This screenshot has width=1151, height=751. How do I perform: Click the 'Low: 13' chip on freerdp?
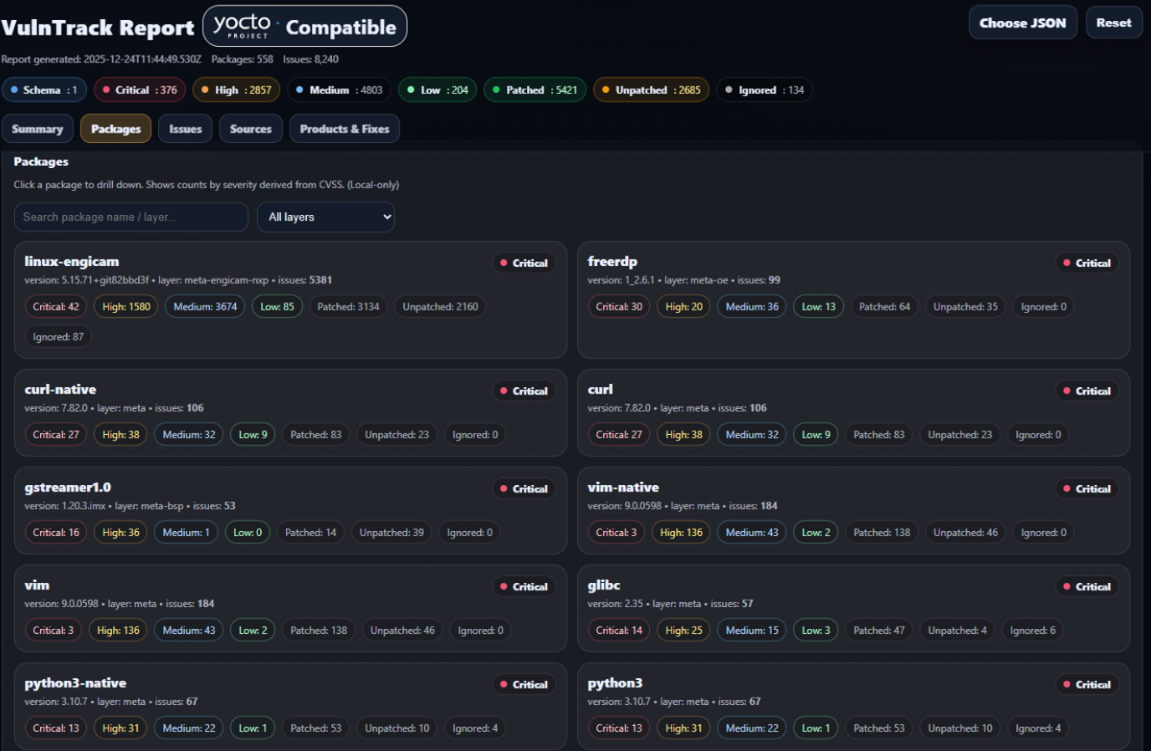[x=819, y=307]
